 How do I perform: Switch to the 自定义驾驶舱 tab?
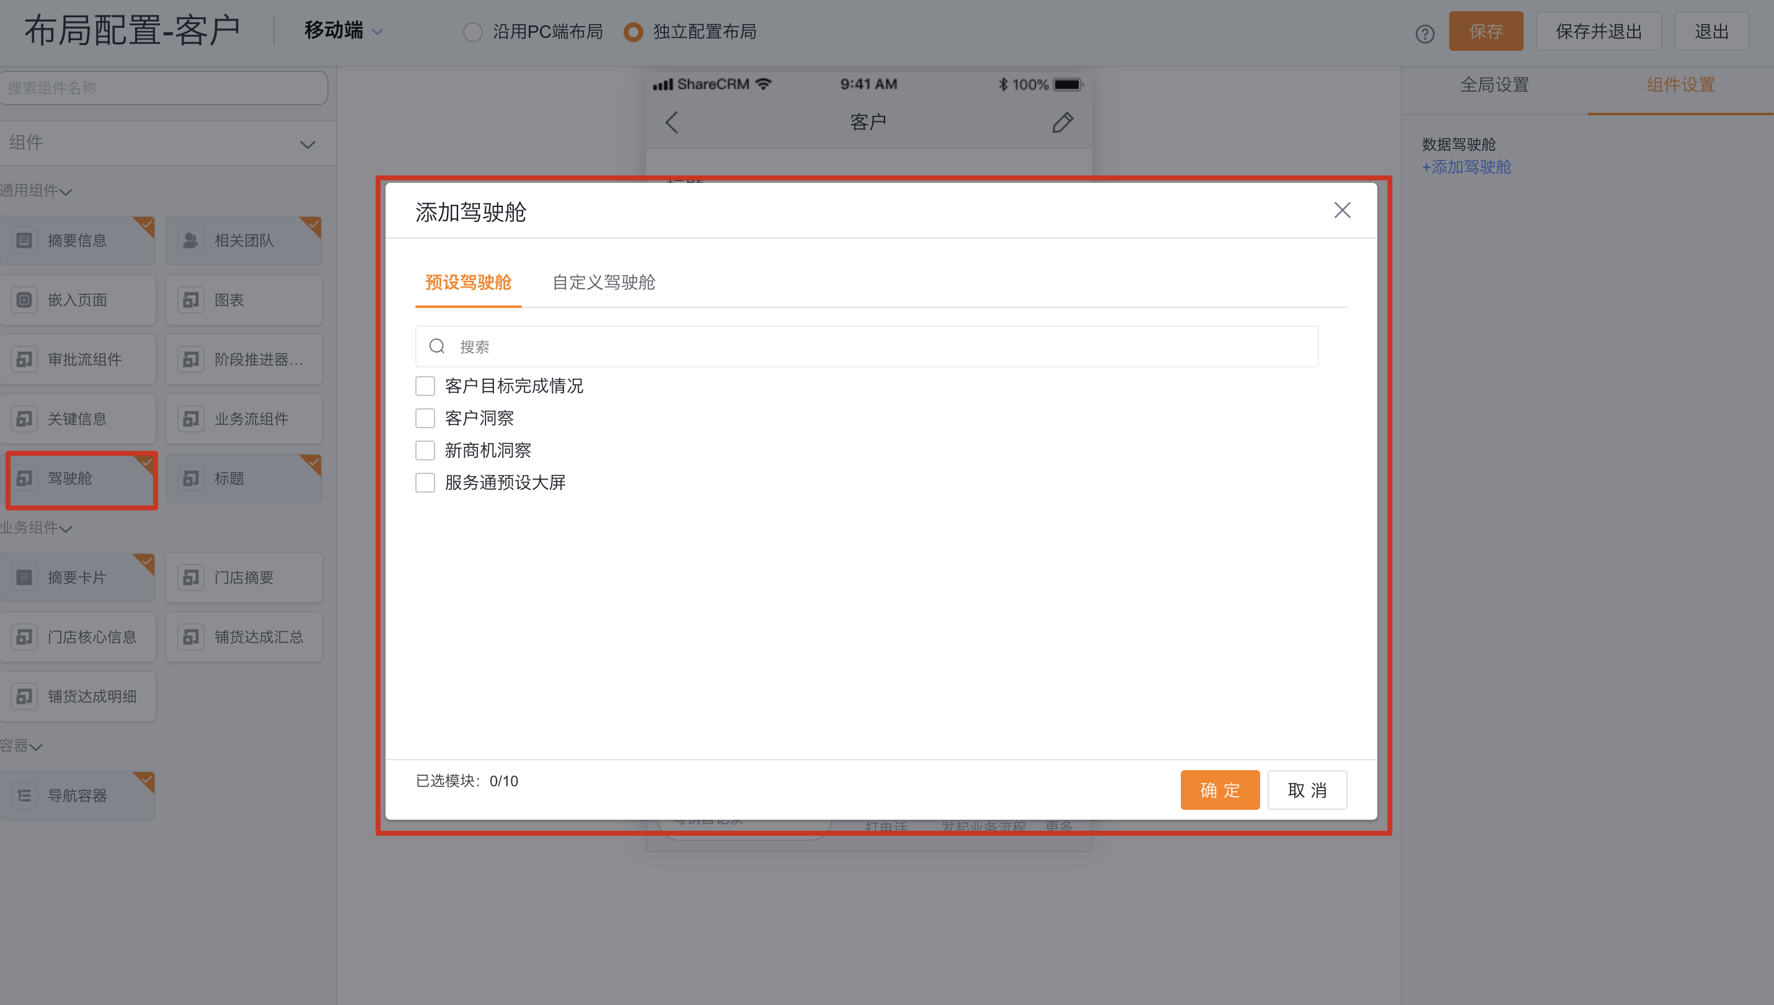(x=604, y=283)
